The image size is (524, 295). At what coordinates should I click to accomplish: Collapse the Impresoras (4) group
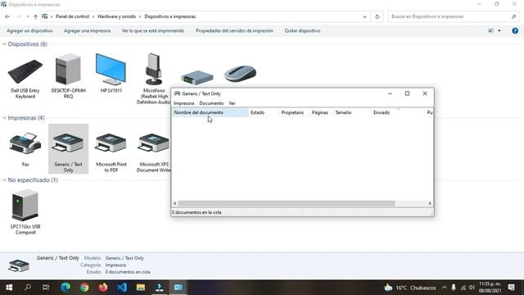[4, 118]
